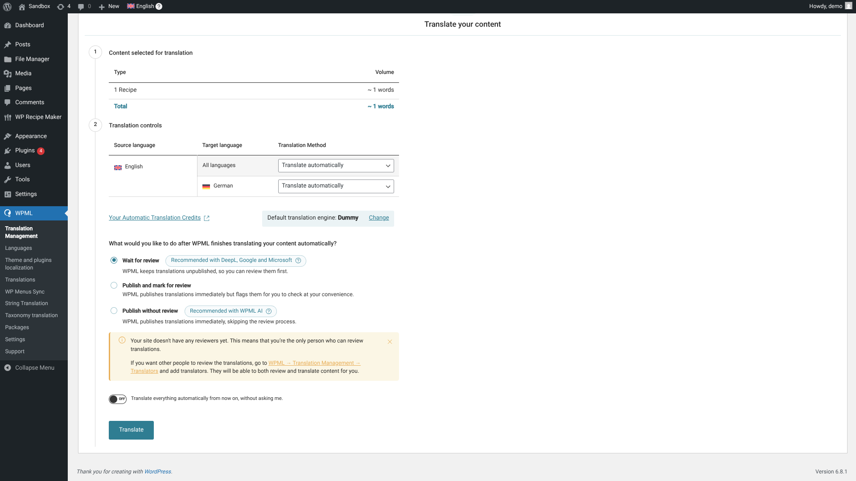This screenshot has width=856, height=481.
Task: Open String Translation submenu item
Action: click(26, 303)
